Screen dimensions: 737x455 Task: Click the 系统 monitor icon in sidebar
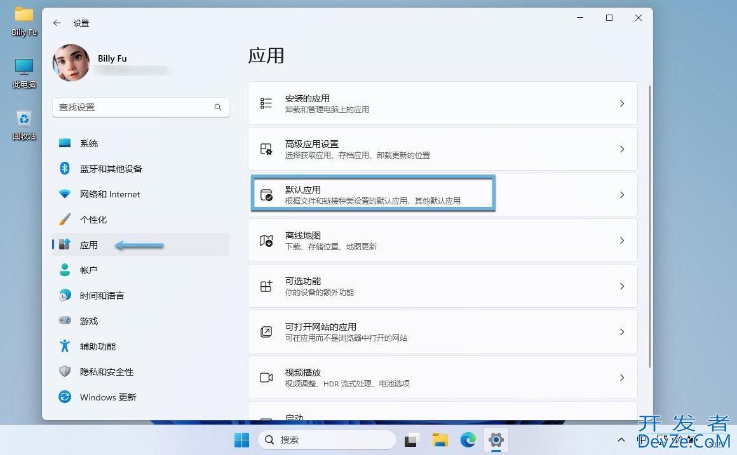[x=65, y=143]
